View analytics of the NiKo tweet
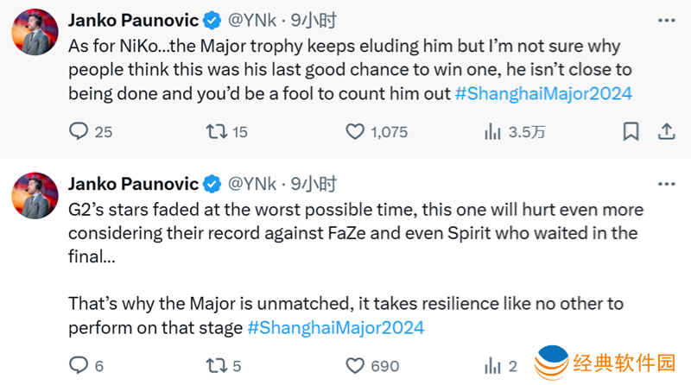The width and height of the screenshot is (691, 385). pos(493,132)
